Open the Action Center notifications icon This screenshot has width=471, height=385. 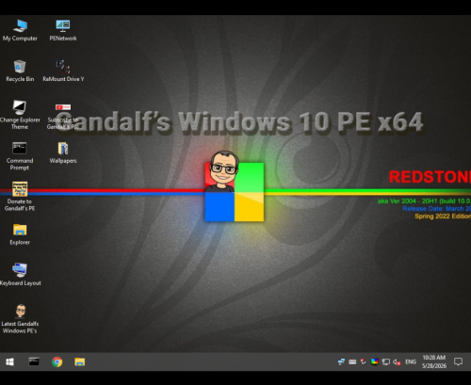click(458, 361)
